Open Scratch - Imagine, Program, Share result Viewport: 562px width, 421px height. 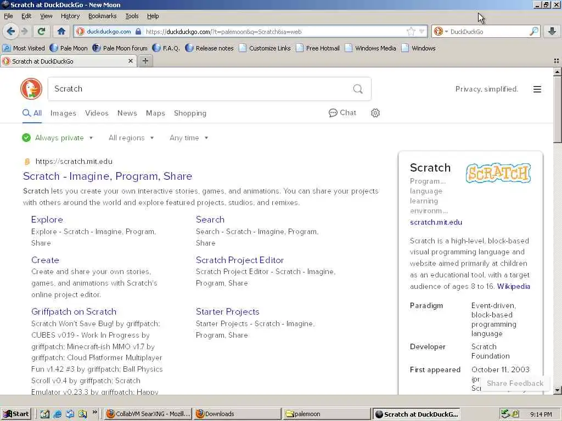[108, 176]
